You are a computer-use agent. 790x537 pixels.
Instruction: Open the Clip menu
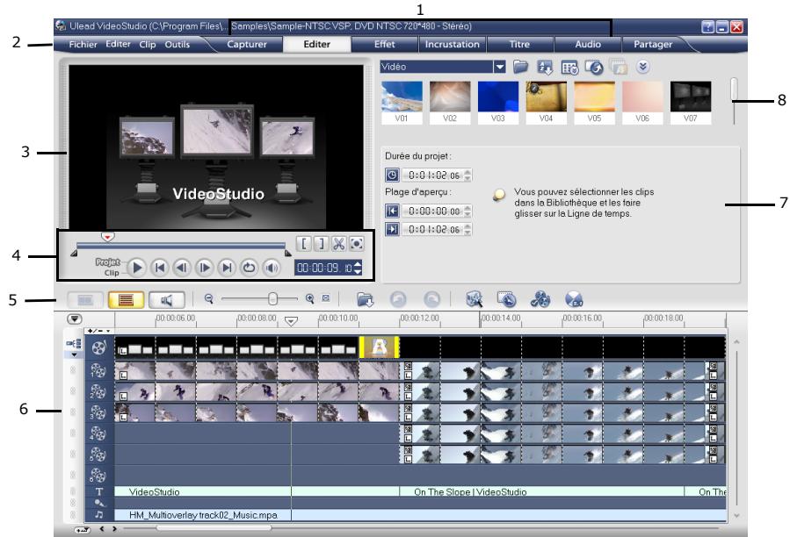(147, 44)
